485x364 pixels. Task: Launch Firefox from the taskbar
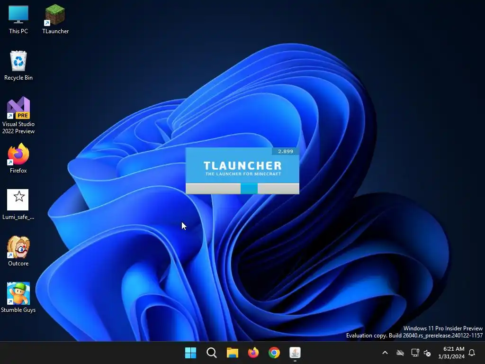(253, 353)
